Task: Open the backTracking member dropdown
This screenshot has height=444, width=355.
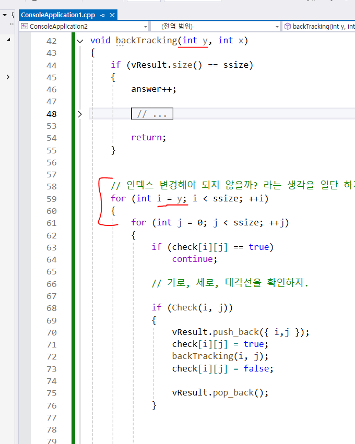Action: 319,26
